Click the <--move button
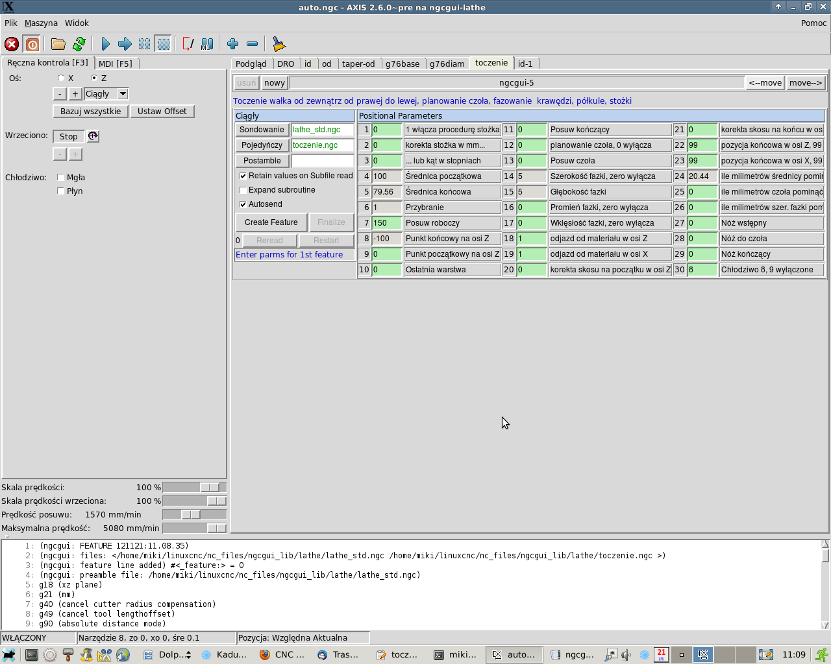This screenshot has width=831, height=664. pos(765,83)
